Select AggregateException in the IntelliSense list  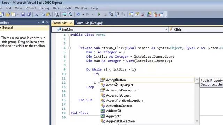(147, 121)
